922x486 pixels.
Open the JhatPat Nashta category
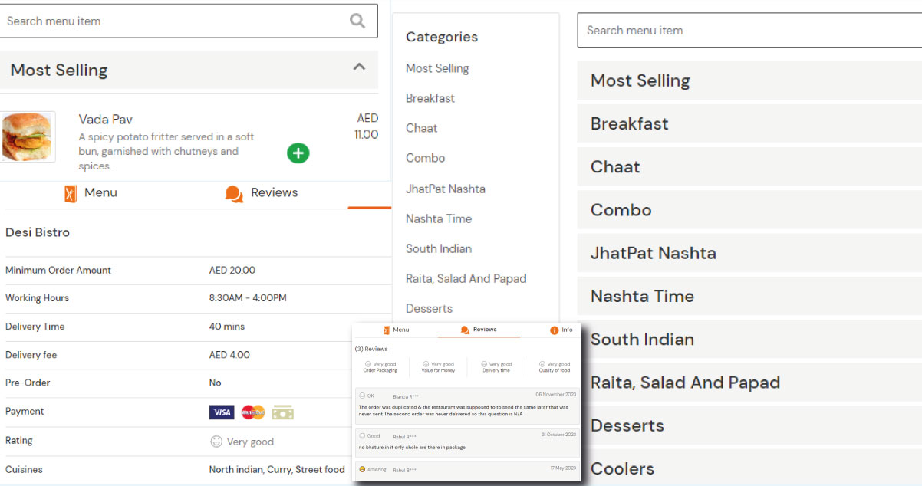(x=444, y=189)
